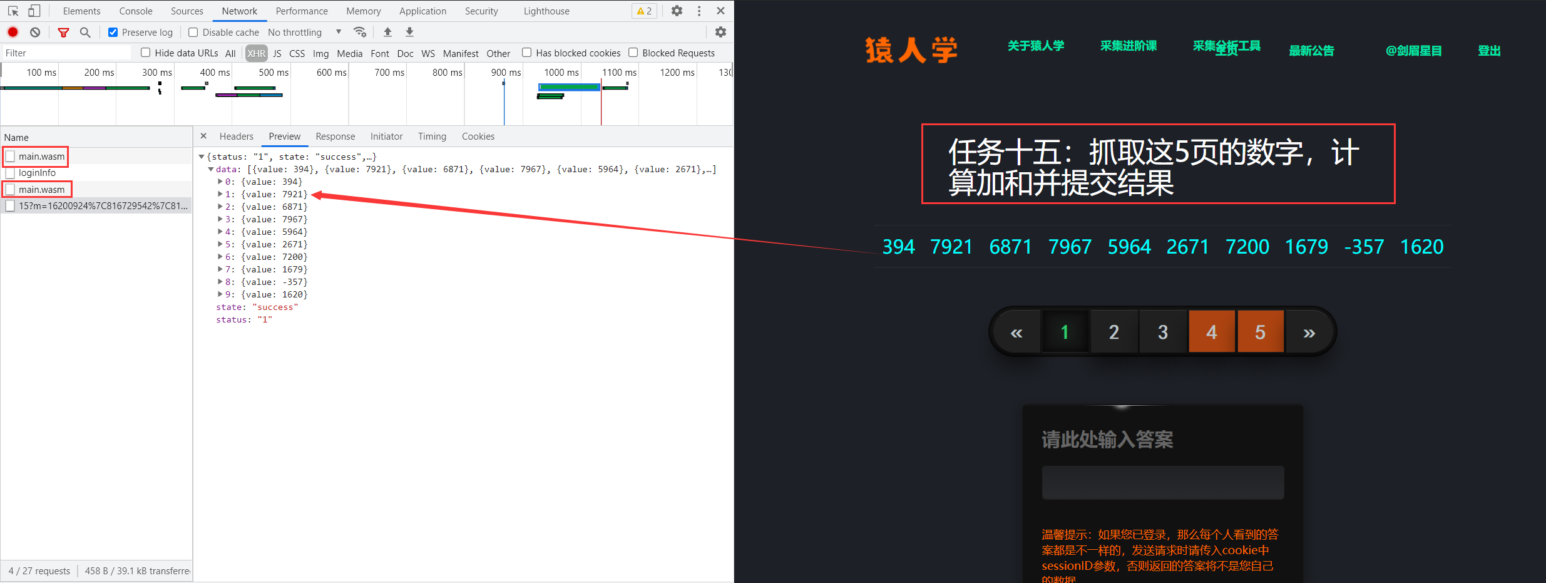
Task: Uncheck the Preserve log checkbox
Action: click(113, 33)
